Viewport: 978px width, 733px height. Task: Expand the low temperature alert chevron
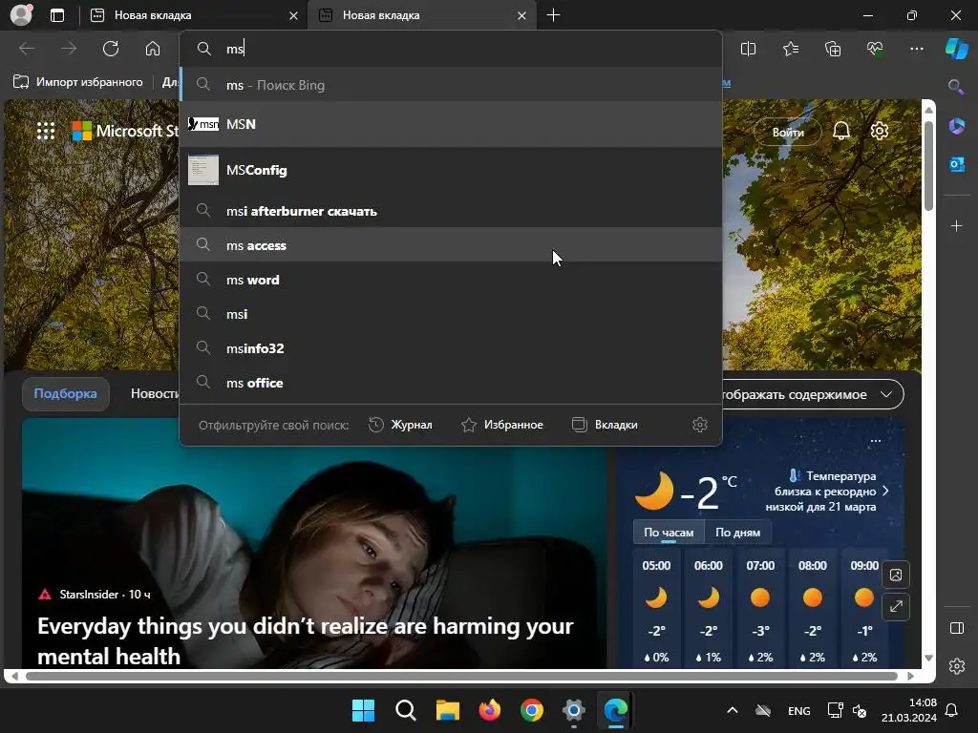pyautogui.click(x=885, y=492)
